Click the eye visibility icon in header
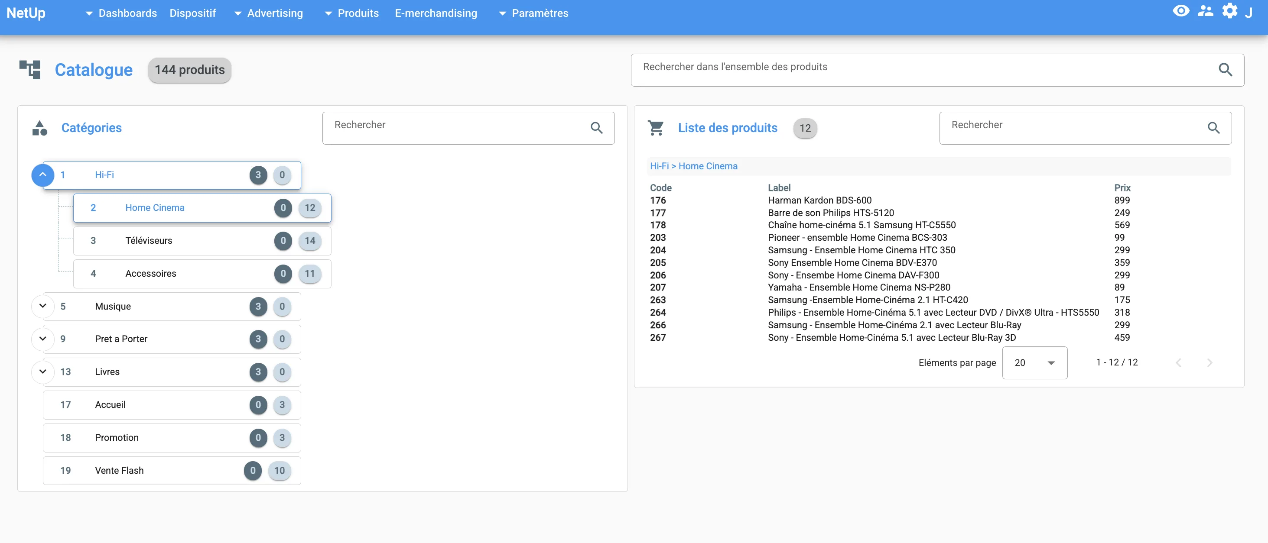Screen dimensions: 1268x543 coord(1180,11)
